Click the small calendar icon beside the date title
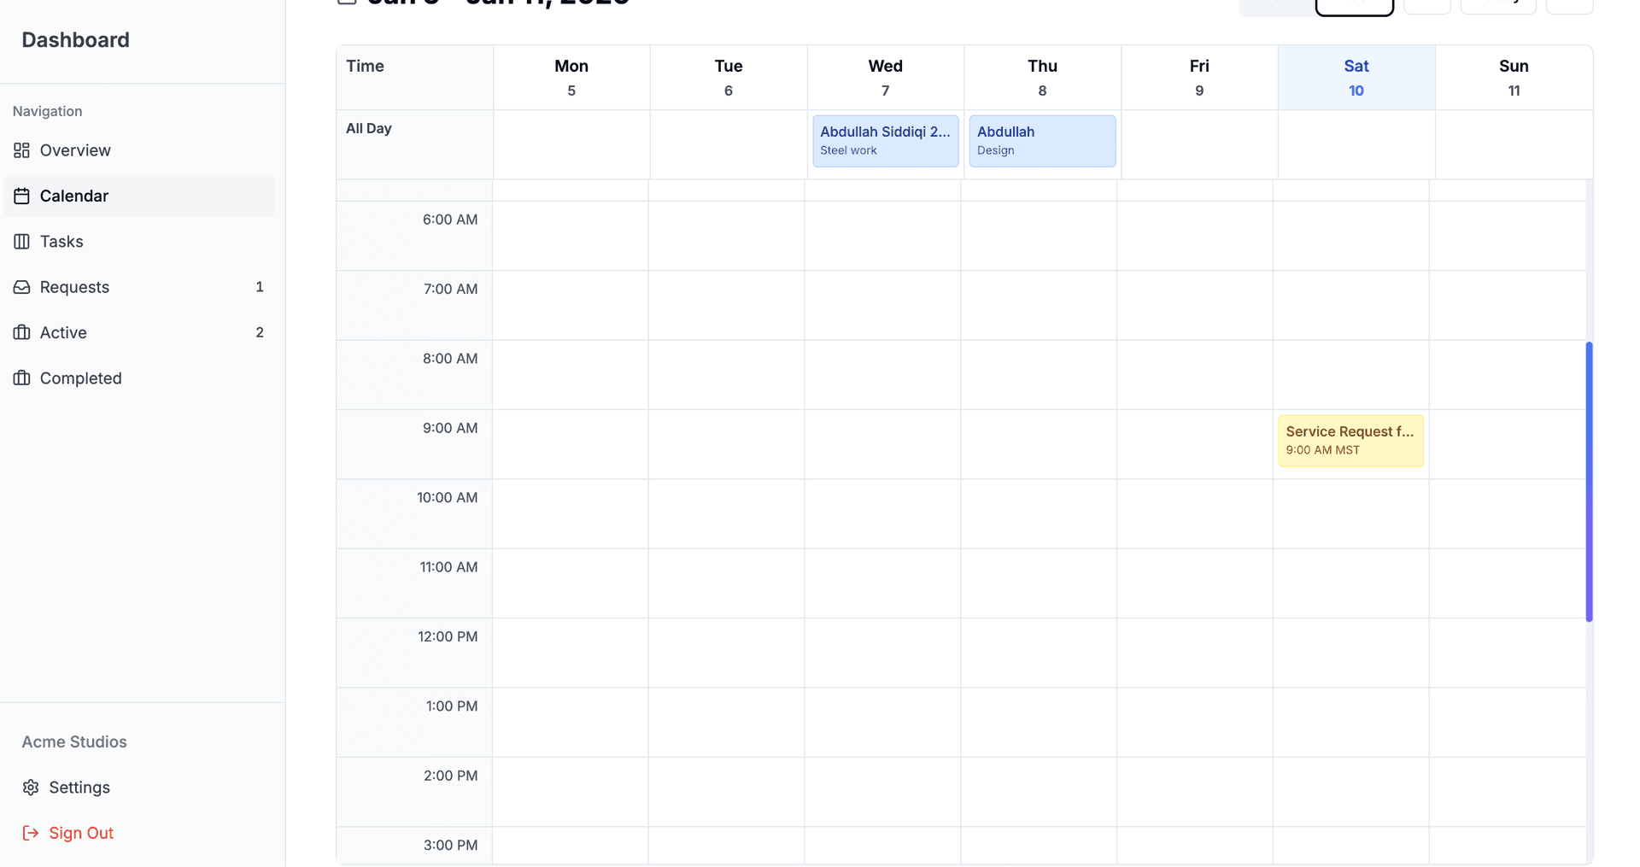Viewport: 1640px width, 867px height. 347,3
